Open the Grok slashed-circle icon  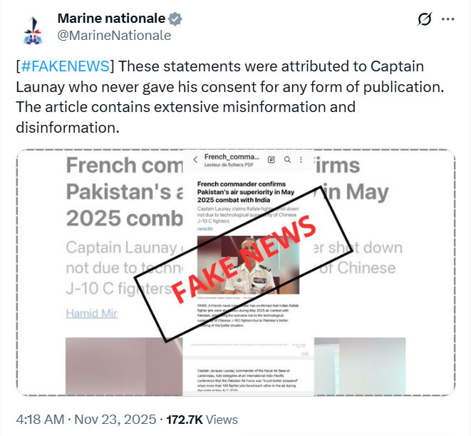(425, 19)
